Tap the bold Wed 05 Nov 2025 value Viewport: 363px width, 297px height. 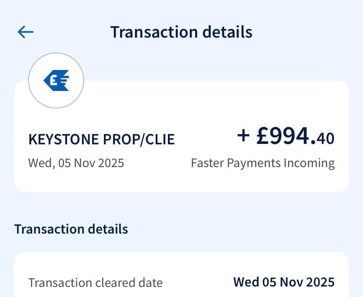pos(284,282)
